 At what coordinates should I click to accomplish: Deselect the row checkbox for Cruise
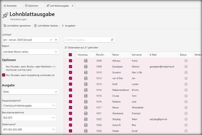(x=71, y=96)
